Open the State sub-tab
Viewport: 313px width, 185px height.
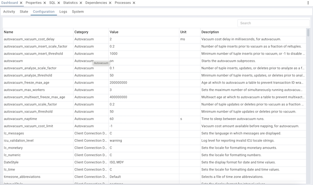click(x=24, y=12)
